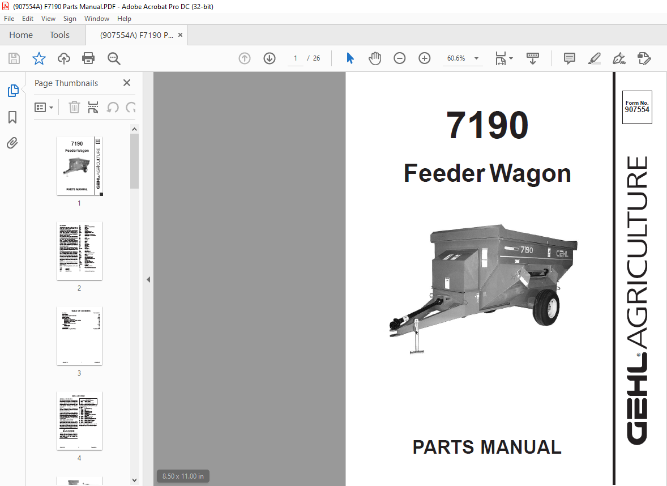
Task: Select the page 2 thumbnail
Action: (79, 251)
